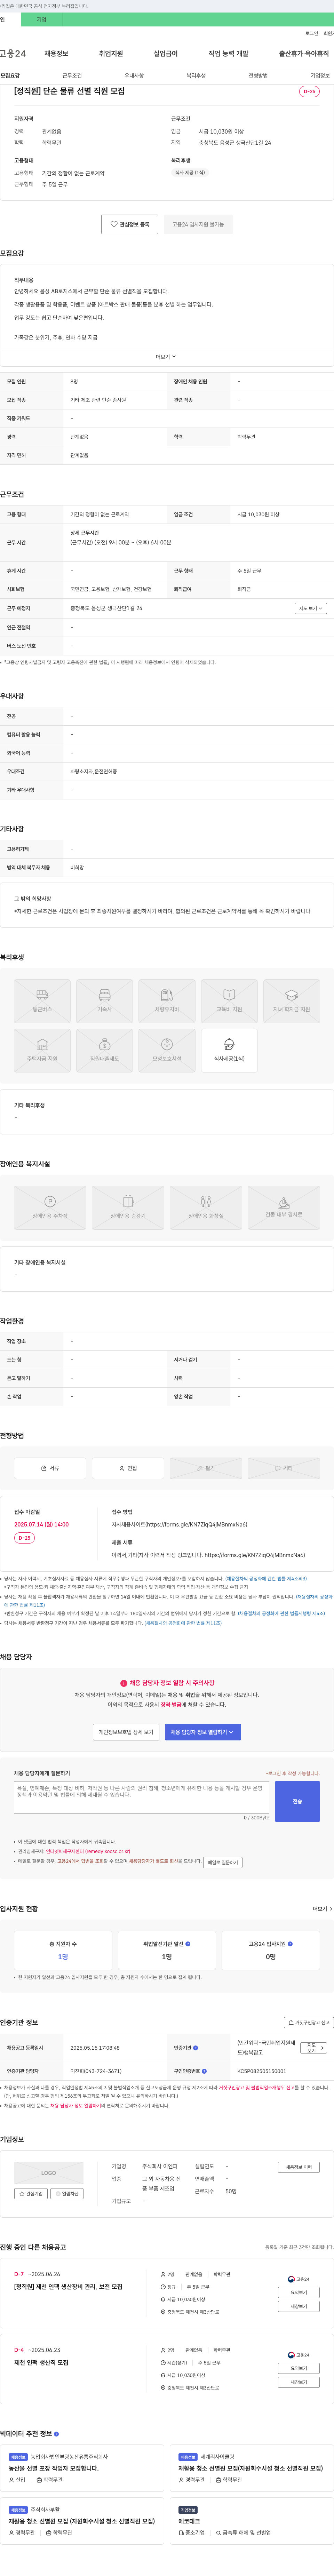Click the 메일로 질문하기 button

point(223,1862)
